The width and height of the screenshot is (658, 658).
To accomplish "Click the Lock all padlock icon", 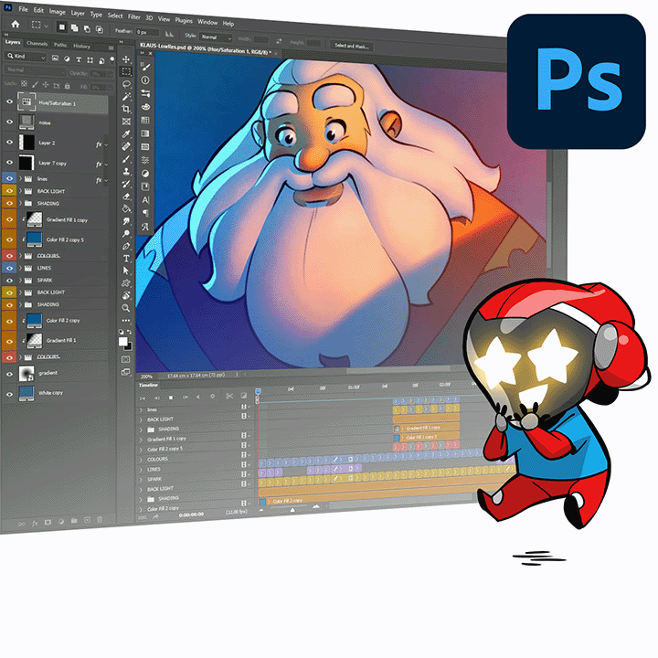I will click(x=67, y=86).
